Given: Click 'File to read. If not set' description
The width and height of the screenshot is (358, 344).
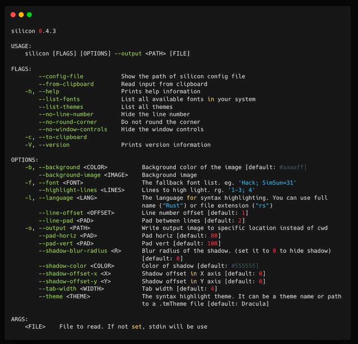Looking at the screenshot, I should coord(100,327).
